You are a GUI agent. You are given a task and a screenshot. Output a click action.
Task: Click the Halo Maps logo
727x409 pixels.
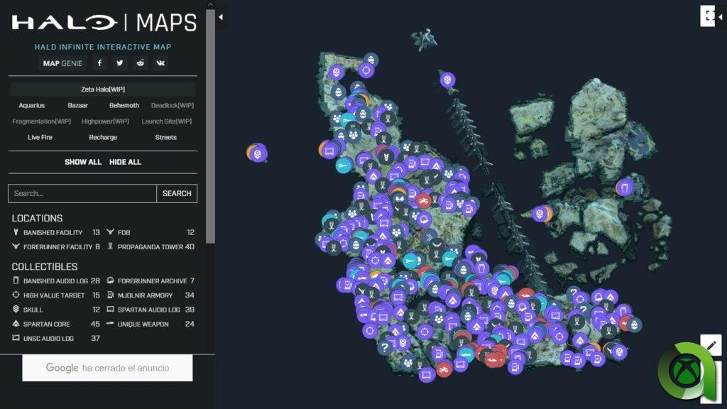point(103,23)
